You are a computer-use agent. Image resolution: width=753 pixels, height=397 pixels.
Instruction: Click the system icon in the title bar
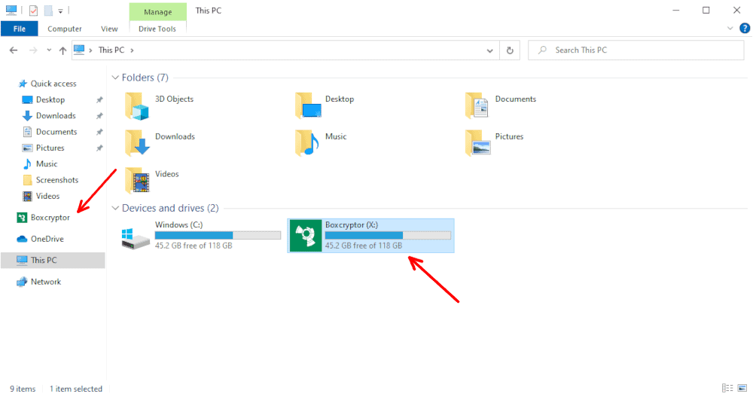click(11, 10)
